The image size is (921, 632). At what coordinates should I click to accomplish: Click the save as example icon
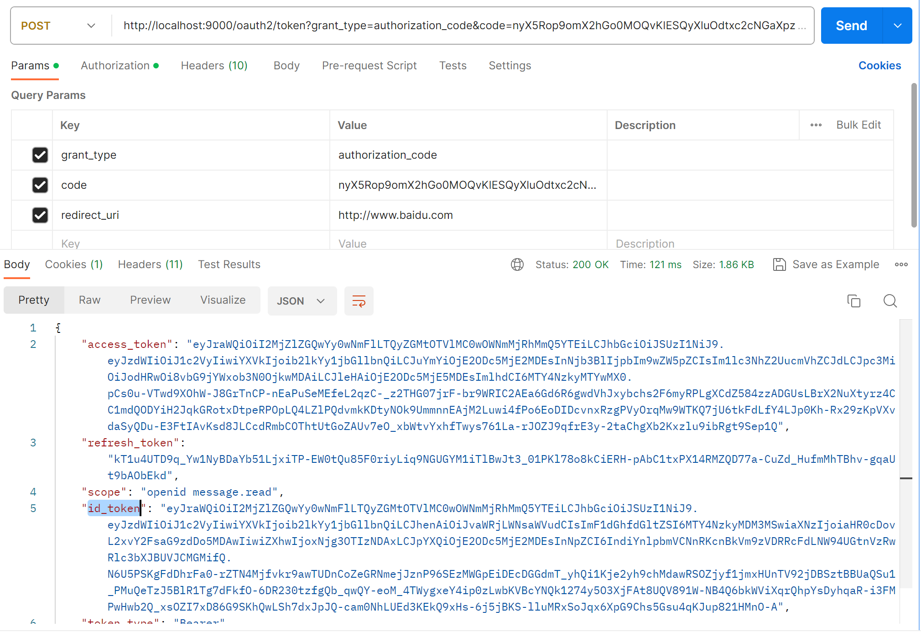778,264
